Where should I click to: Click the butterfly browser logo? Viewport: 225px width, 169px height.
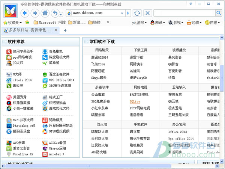(x=10, y=12)
